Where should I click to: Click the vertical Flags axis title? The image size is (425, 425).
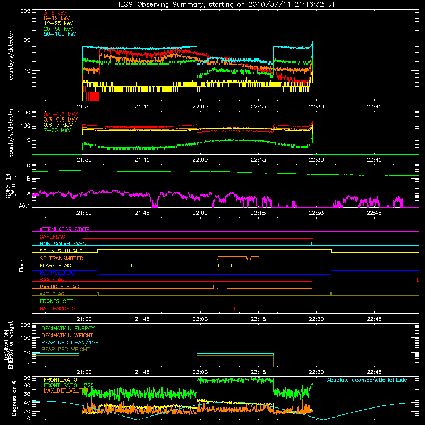point(22,265)
